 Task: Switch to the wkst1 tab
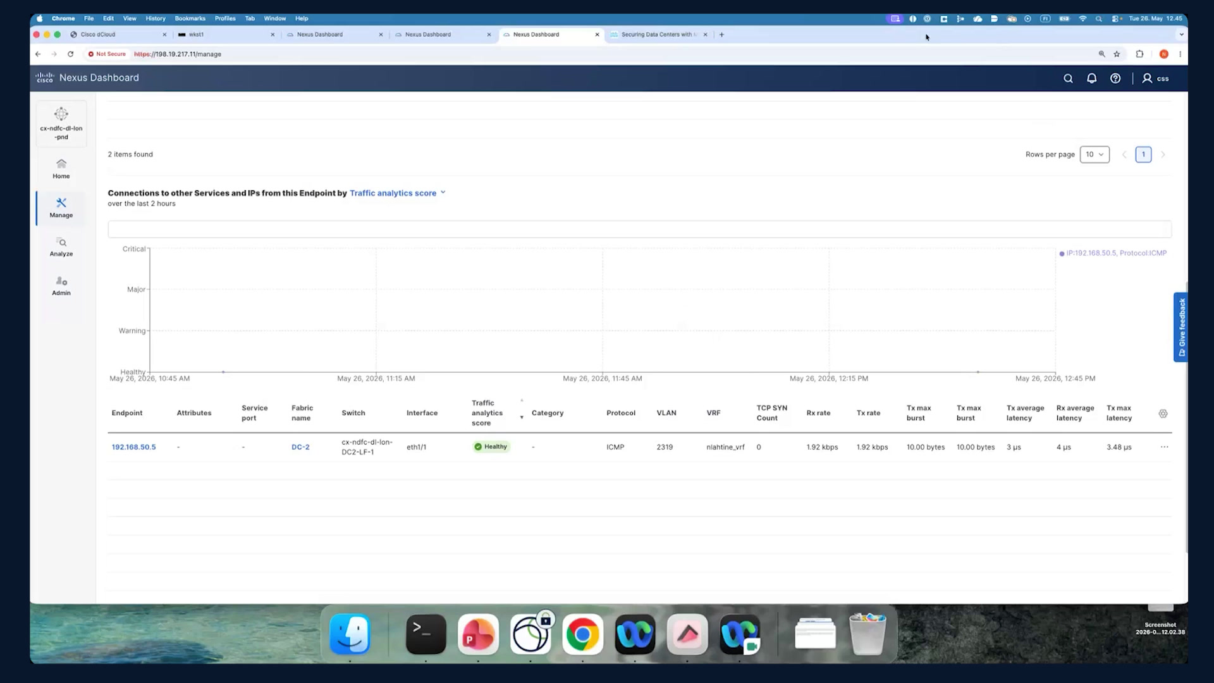tap(226, 35)
